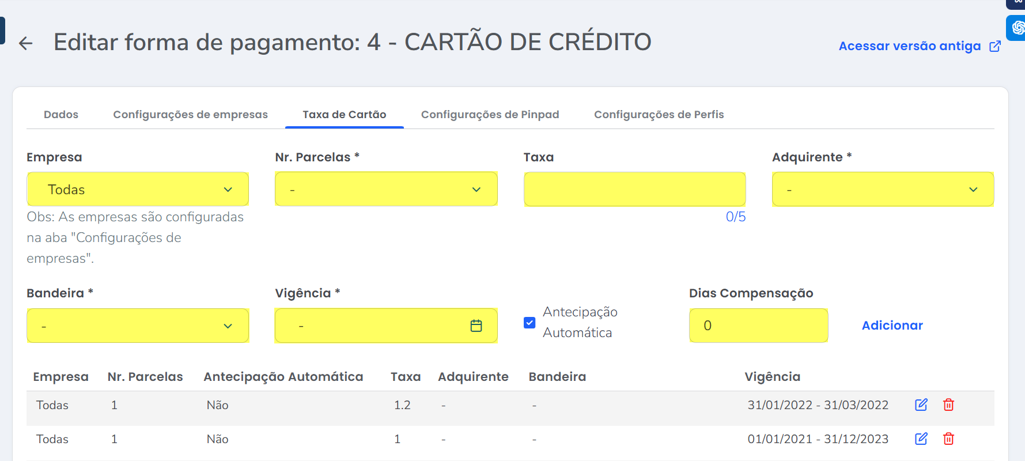Switch to the Dados tab
This screenshot has height=461, width=1025.
coord(61,115)
